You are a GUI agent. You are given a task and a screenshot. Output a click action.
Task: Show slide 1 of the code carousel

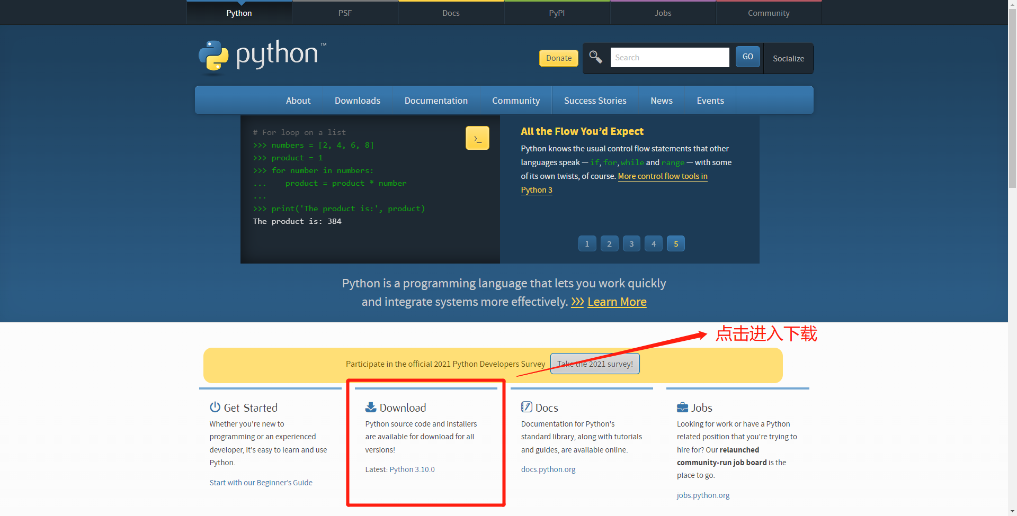[x=587, y=244]
